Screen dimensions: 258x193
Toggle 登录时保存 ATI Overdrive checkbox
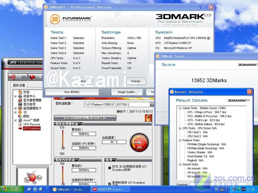(x=110, y=184)
